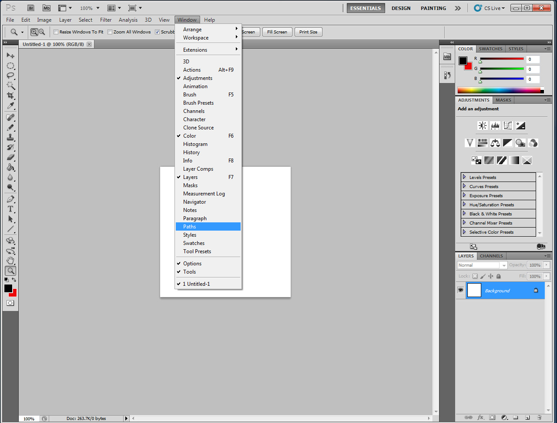Select the Paint Bucket tool

tap(10, 167)
